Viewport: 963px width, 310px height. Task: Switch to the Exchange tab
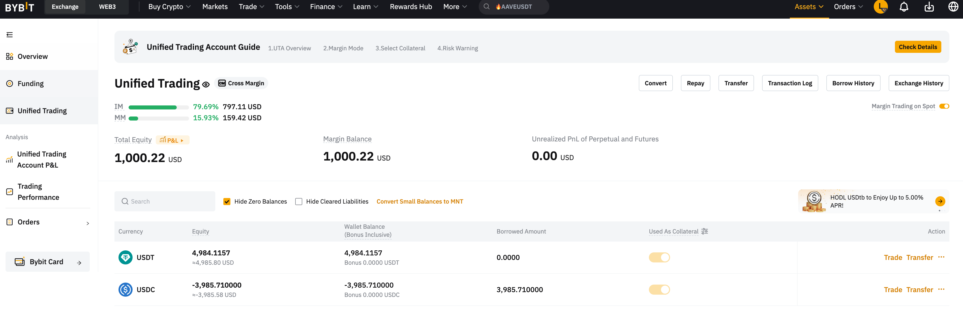point(65,7)
